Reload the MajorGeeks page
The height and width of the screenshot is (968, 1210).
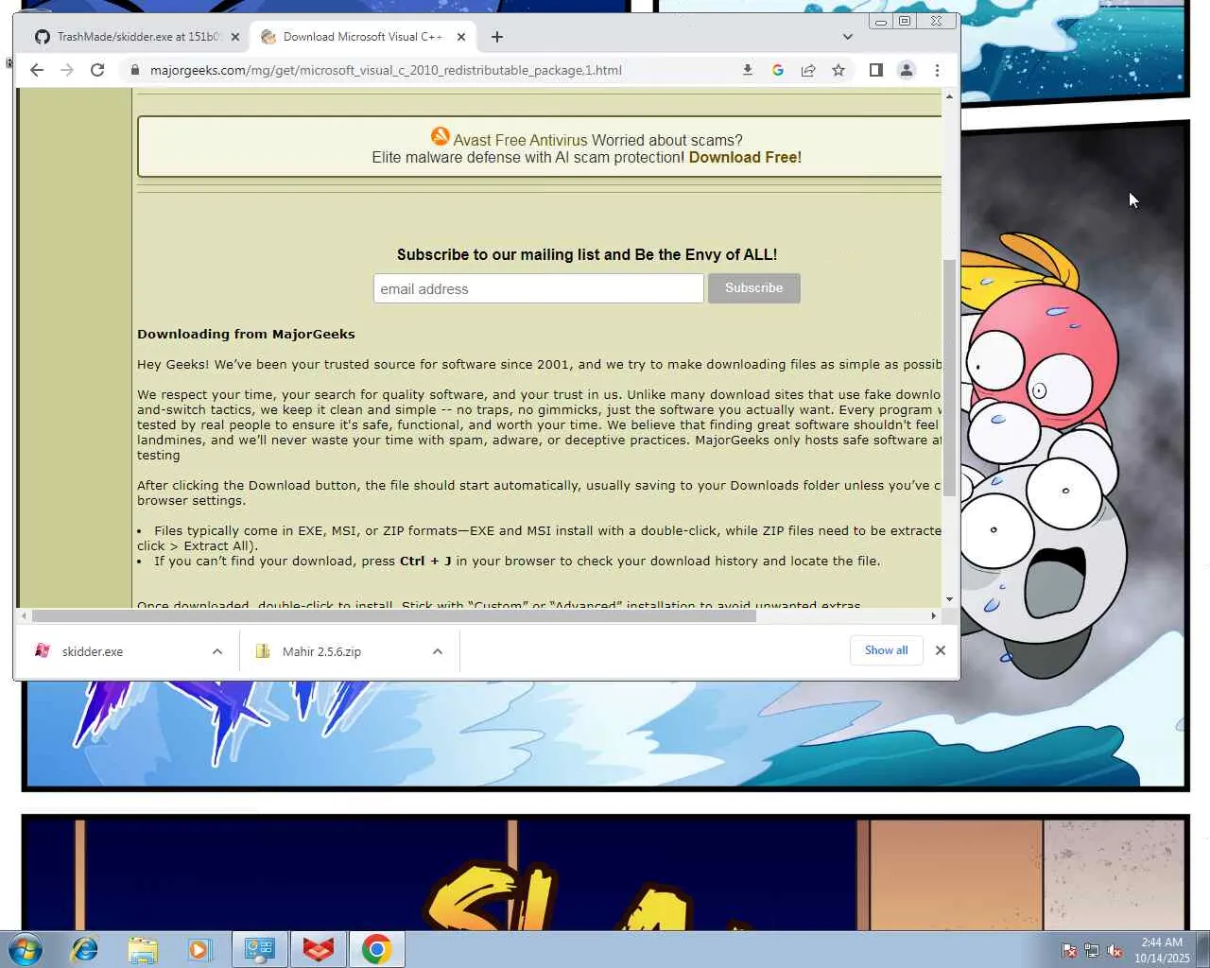[x=97, y=70]
